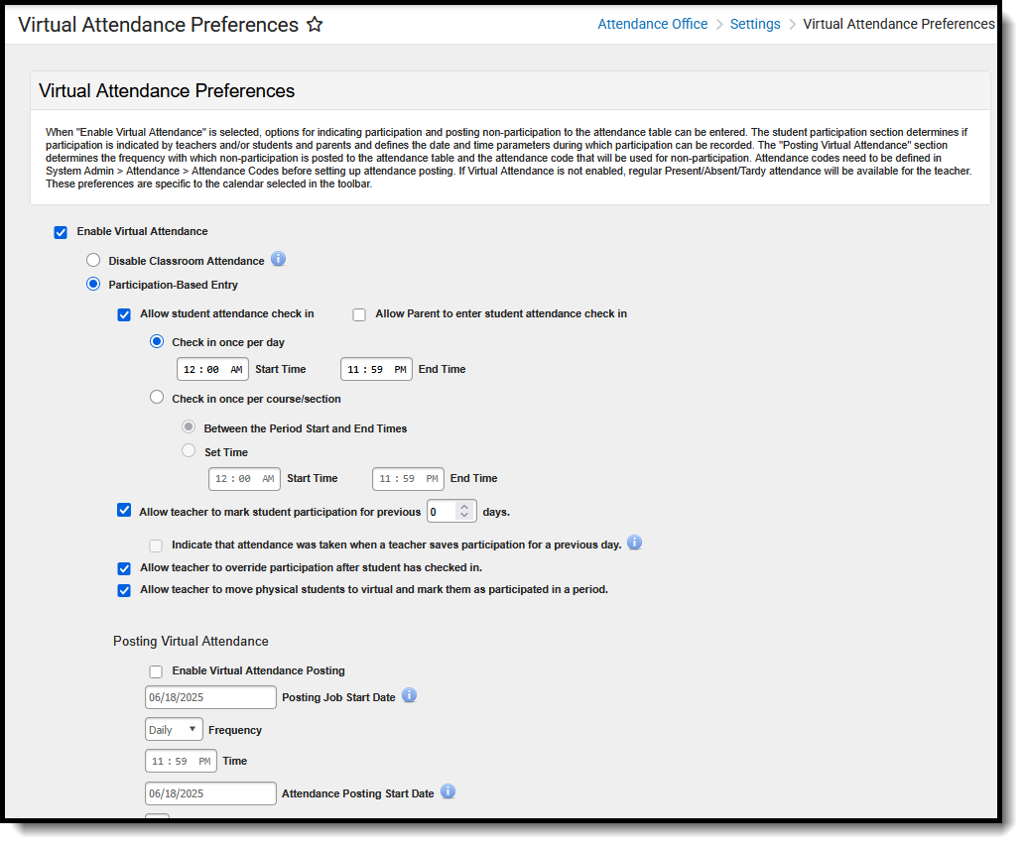Click Posting Virtual Attendance heading
This screenshot has width=1027, height=848.
pos(191,641)
